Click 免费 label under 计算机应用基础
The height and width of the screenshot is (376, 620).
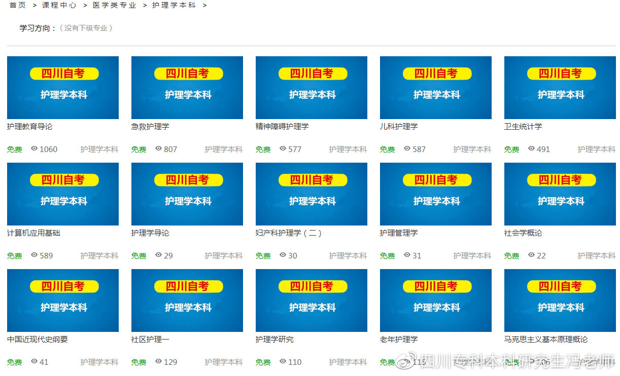coord(14,255)
